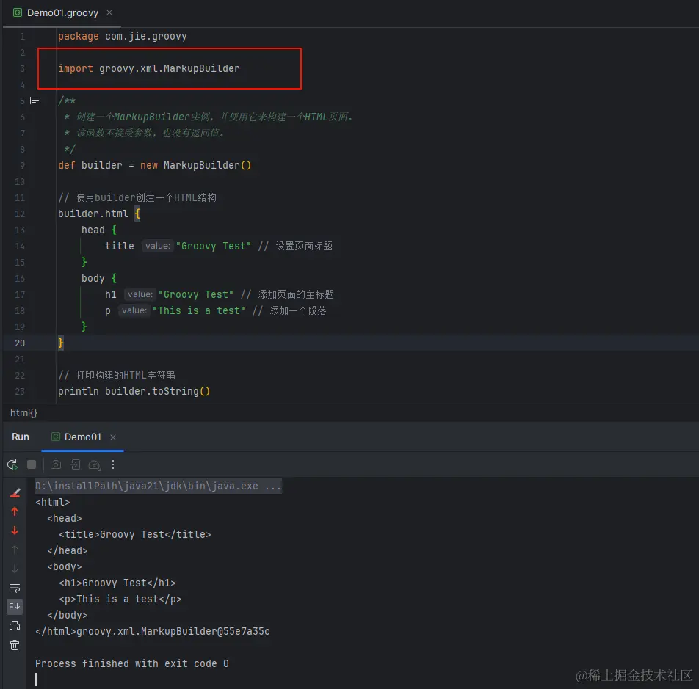This screenshot has width=699, height=689.
Task: Click the restore layout icon
Action: (x=76, y=464)
